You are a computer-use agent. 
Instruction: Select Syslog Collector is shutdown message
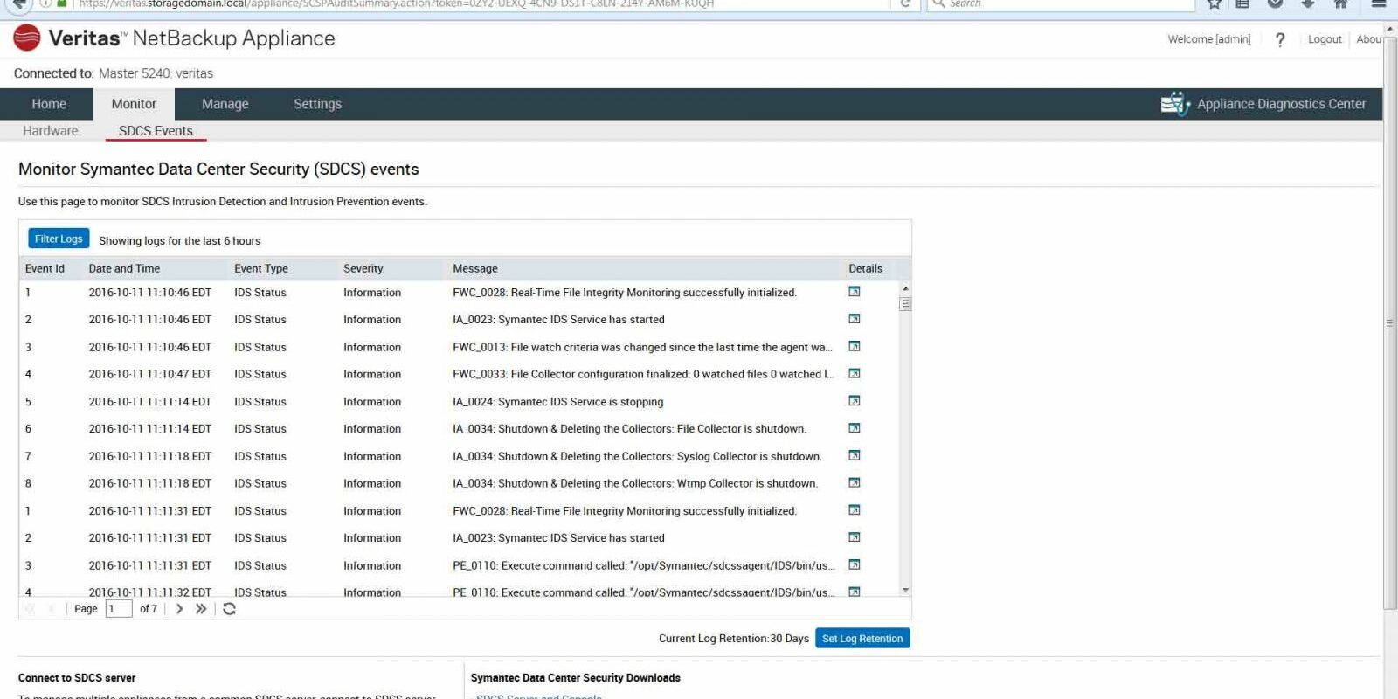pos(637,456)
